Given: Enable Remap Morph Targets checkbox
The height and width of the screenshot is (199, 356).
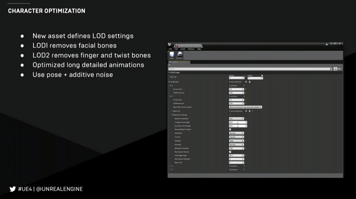Looking at the screenshot, I should click(230, 129).
